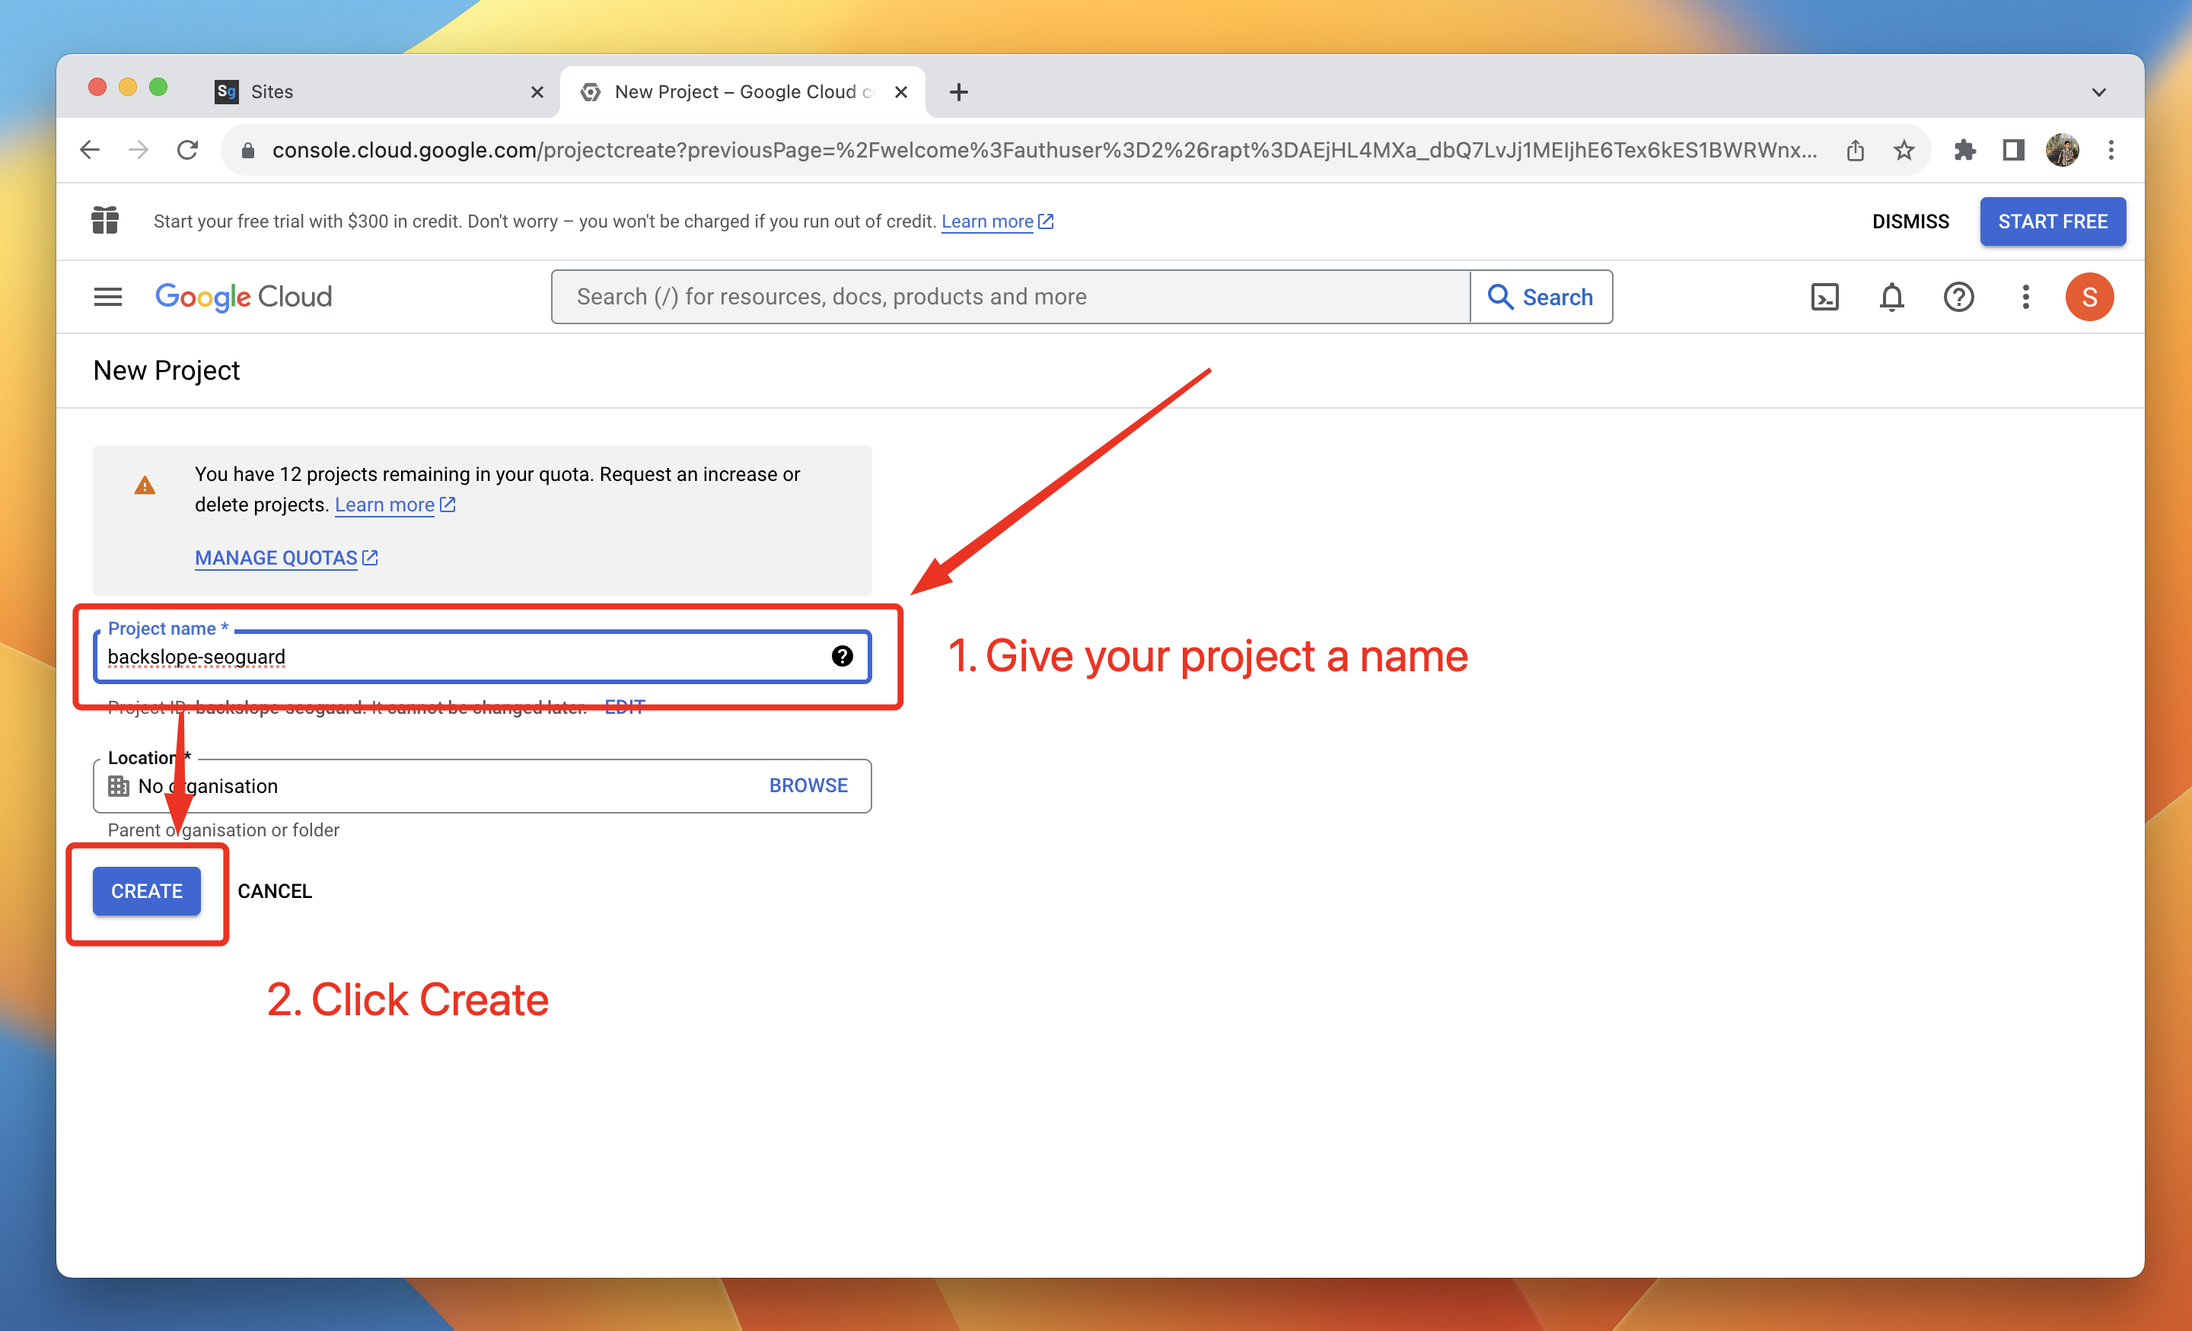Reload the current page
2192x1331 pixels.
click(x=188, y=151)
